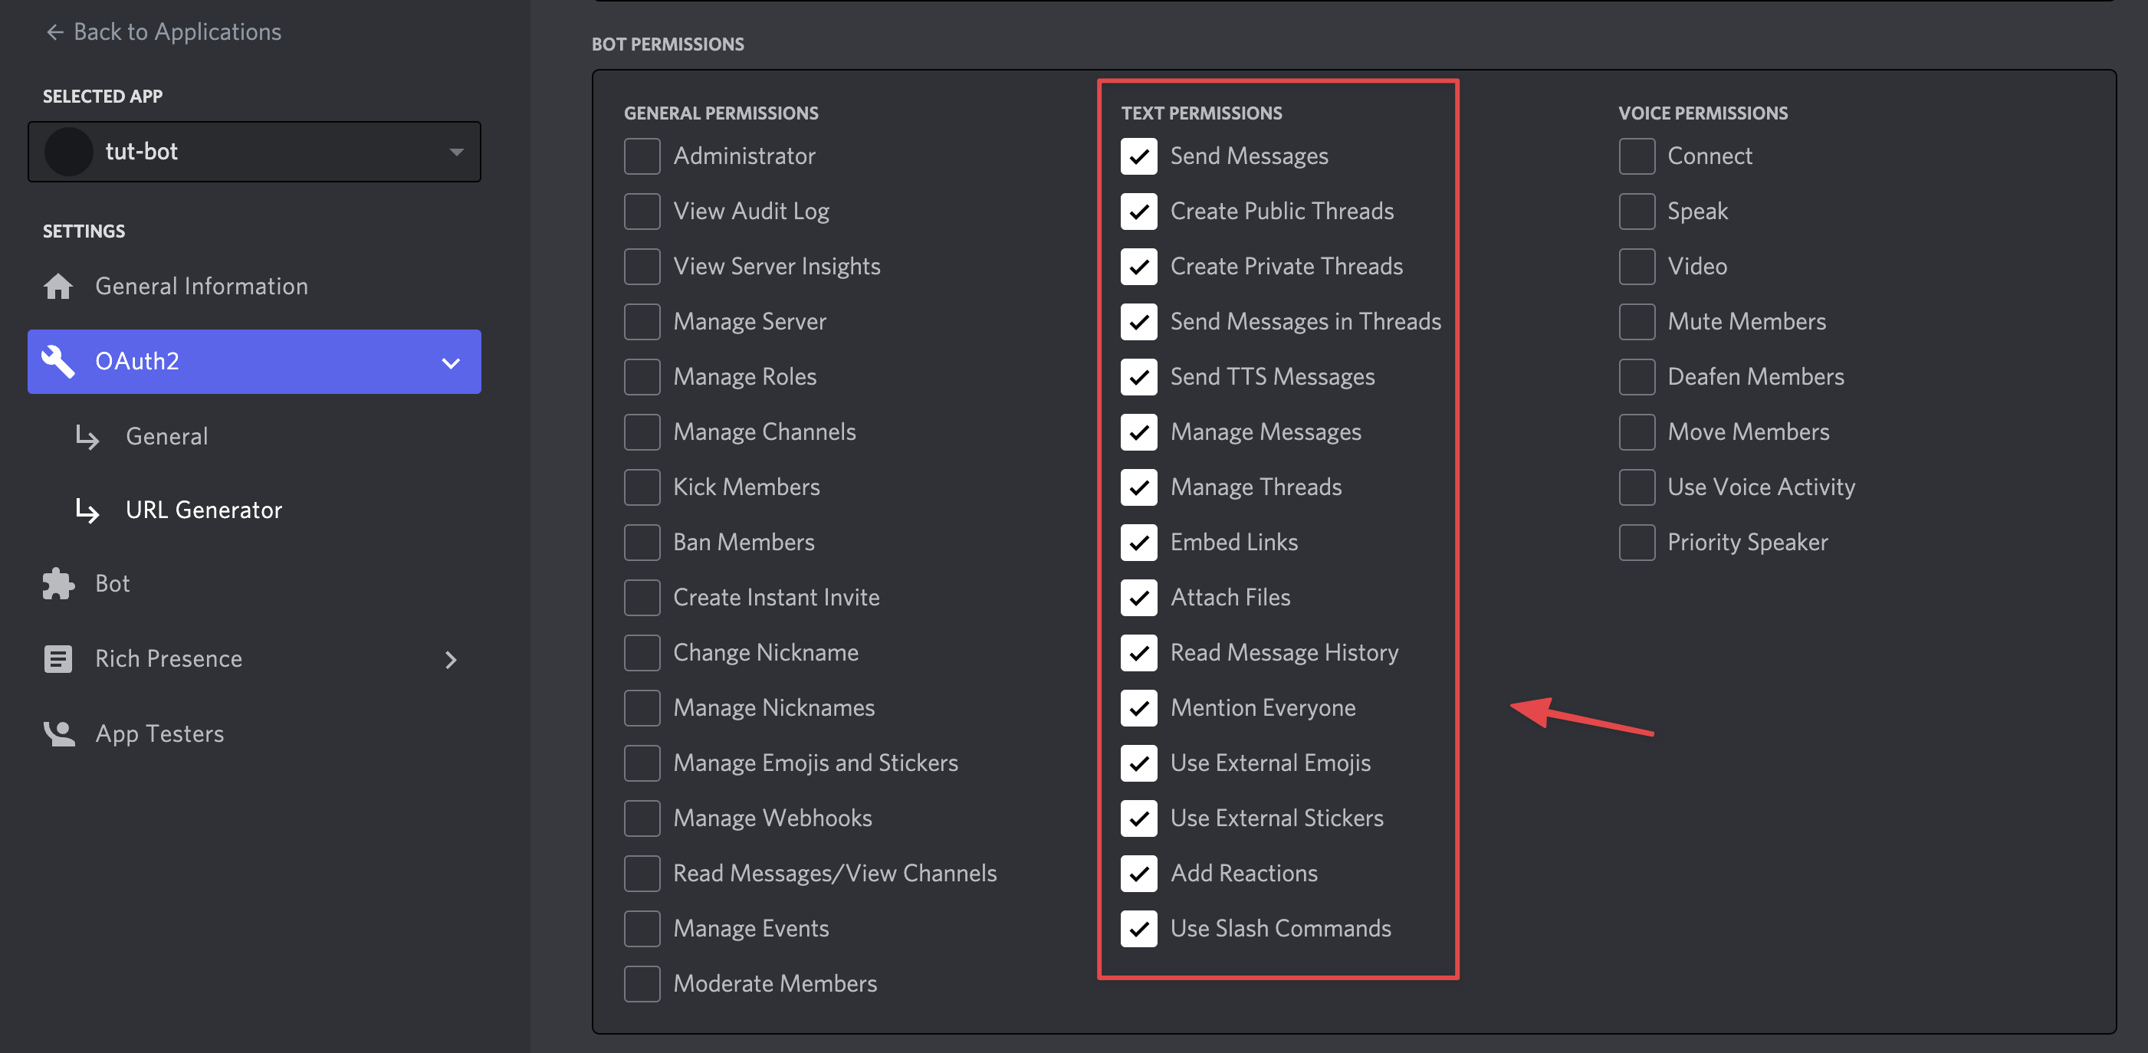Viewport: 2148px width, 1053px height.
Task: Click the Bot puzzle piece icon
Action: click(58, 584)
